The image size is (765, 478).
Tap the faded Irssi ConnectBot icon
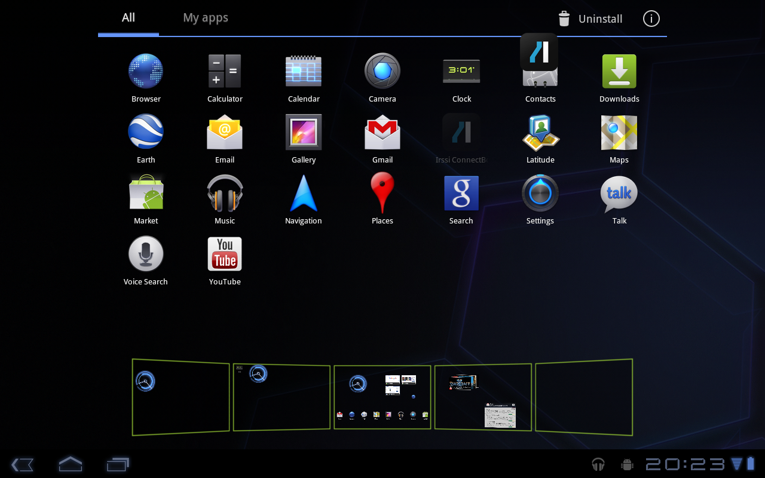(x=461, y=139)
